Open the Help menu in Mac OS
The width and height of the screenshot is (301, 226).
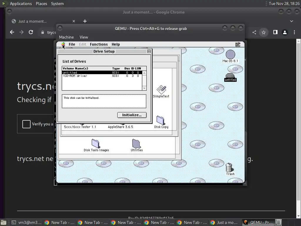tap(116, 44)
